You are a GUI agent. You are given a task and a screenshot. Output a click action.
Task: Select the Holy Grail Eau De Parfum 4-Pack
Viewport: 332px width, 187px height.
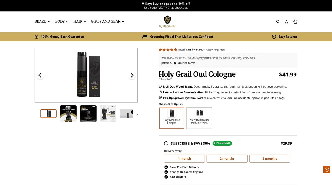pyautogui.click(x=199, y=118)
